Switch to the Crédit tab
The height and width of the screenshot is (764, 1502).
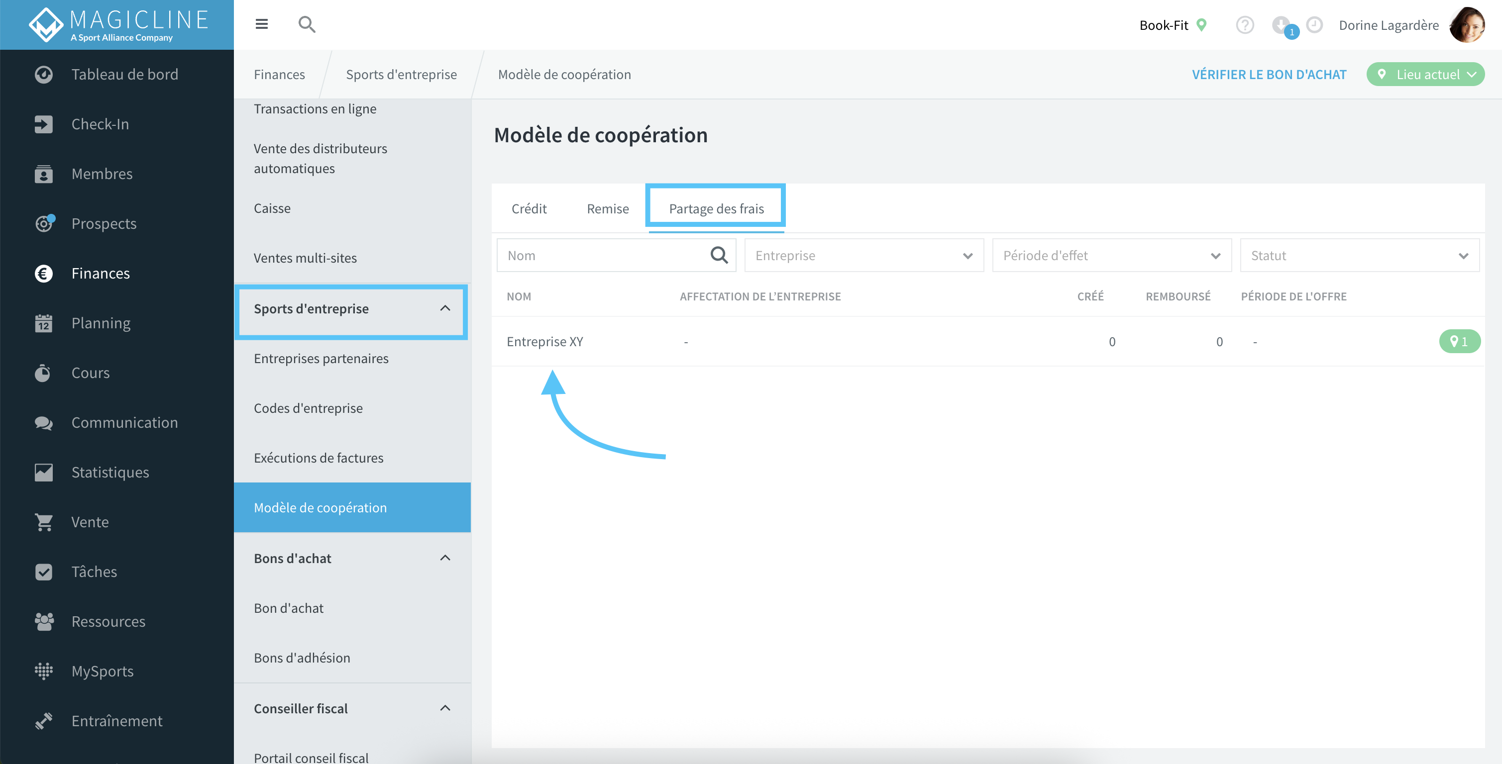tap(529, 208)
